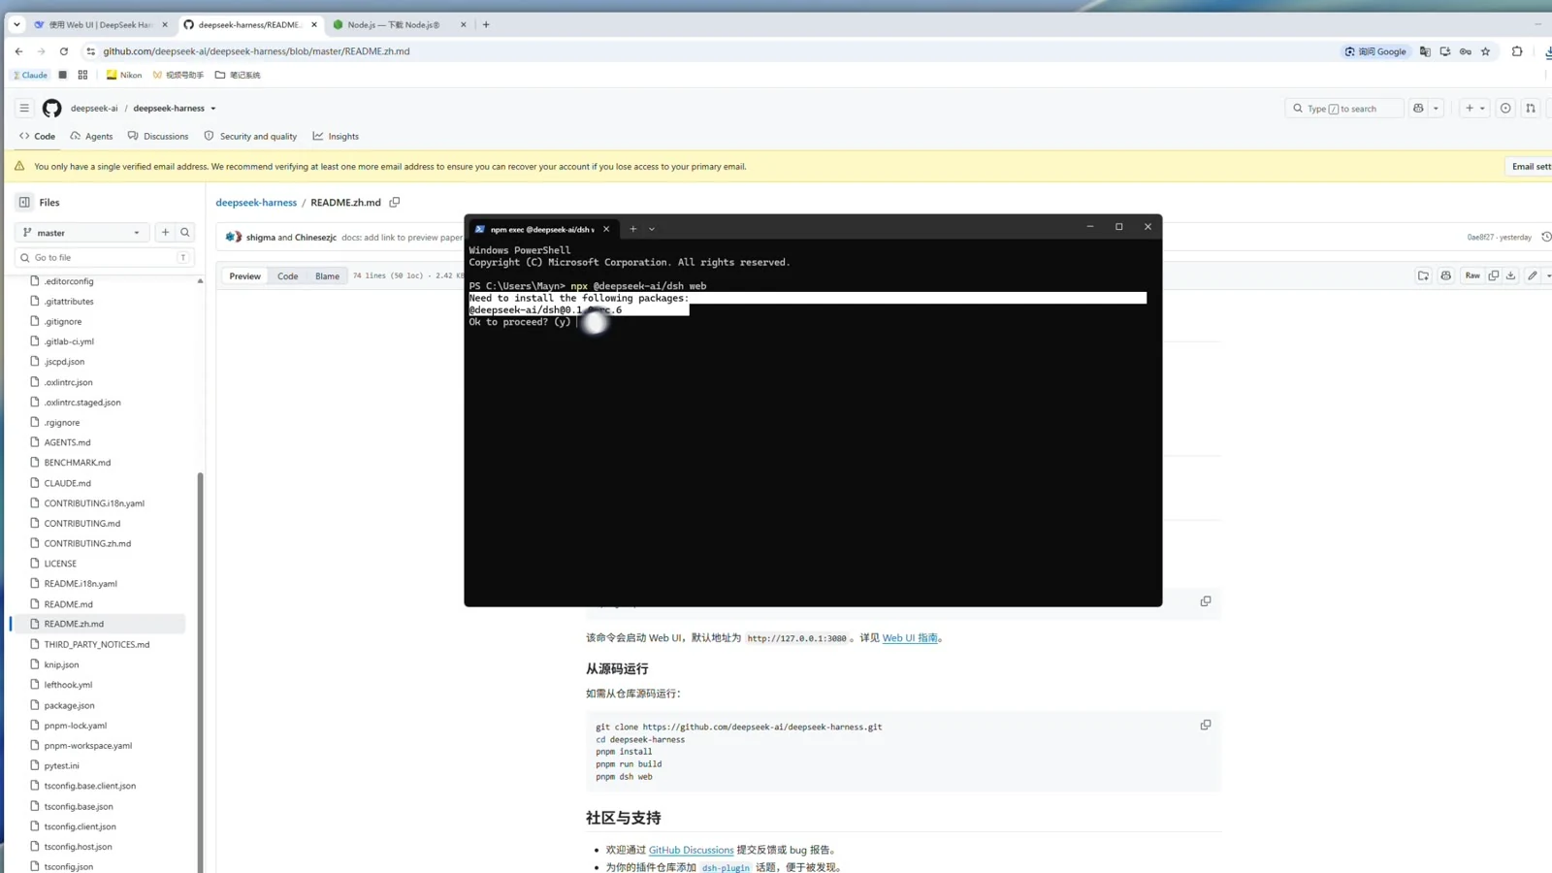This screenshot has height=873, width=1552.
Task: Open a new tab in the PowerShell terminal
Action: click(632, 229)
